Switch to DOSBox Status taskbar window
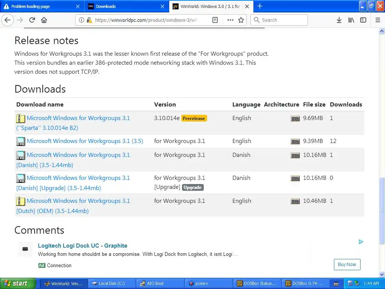385x289 pixels. pos(257,283)
